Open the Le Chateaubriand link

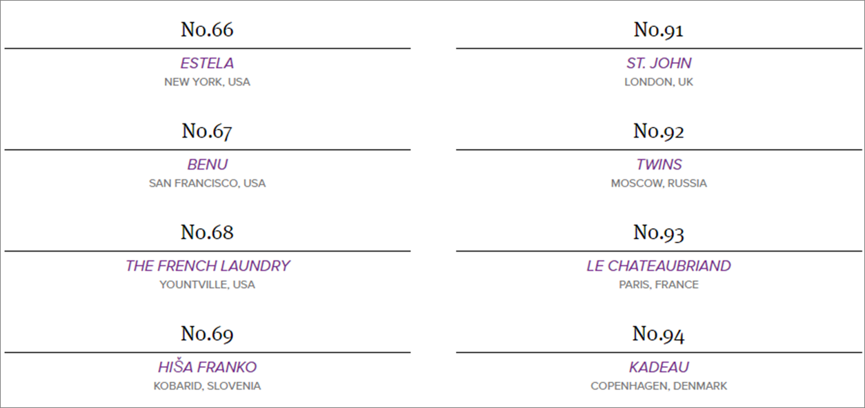659,266
